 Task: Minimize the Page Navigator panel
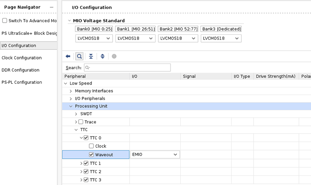(x=51, y=7)
